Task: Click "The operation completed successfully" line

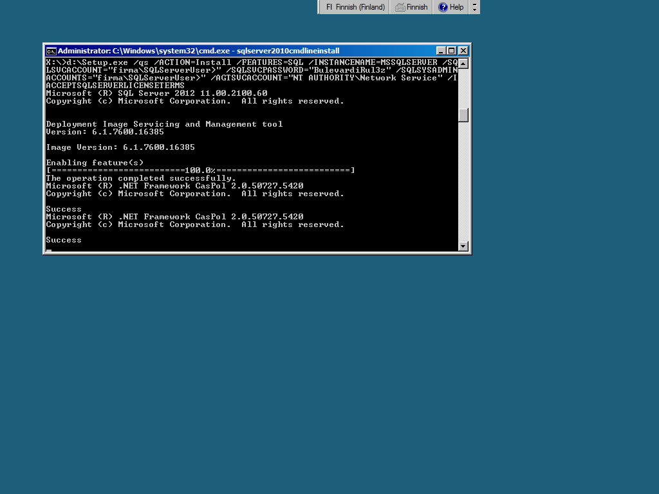Action: 141,178
